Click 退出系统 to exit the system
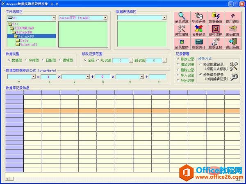Screen dimensions: 246x184 (232, 44)
